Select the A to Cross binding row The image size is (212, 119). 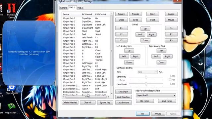pyautogui.click(x=86, y=50)
